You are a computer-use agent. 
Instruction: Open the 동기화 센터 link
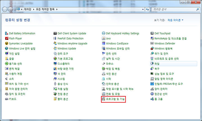click(x=15, y=64)
